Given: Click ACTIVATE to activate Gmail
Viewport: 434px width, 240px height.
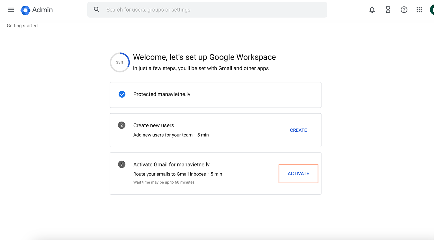Looking at the screenshot, I should pyautogui.click(x=298, y=174).
